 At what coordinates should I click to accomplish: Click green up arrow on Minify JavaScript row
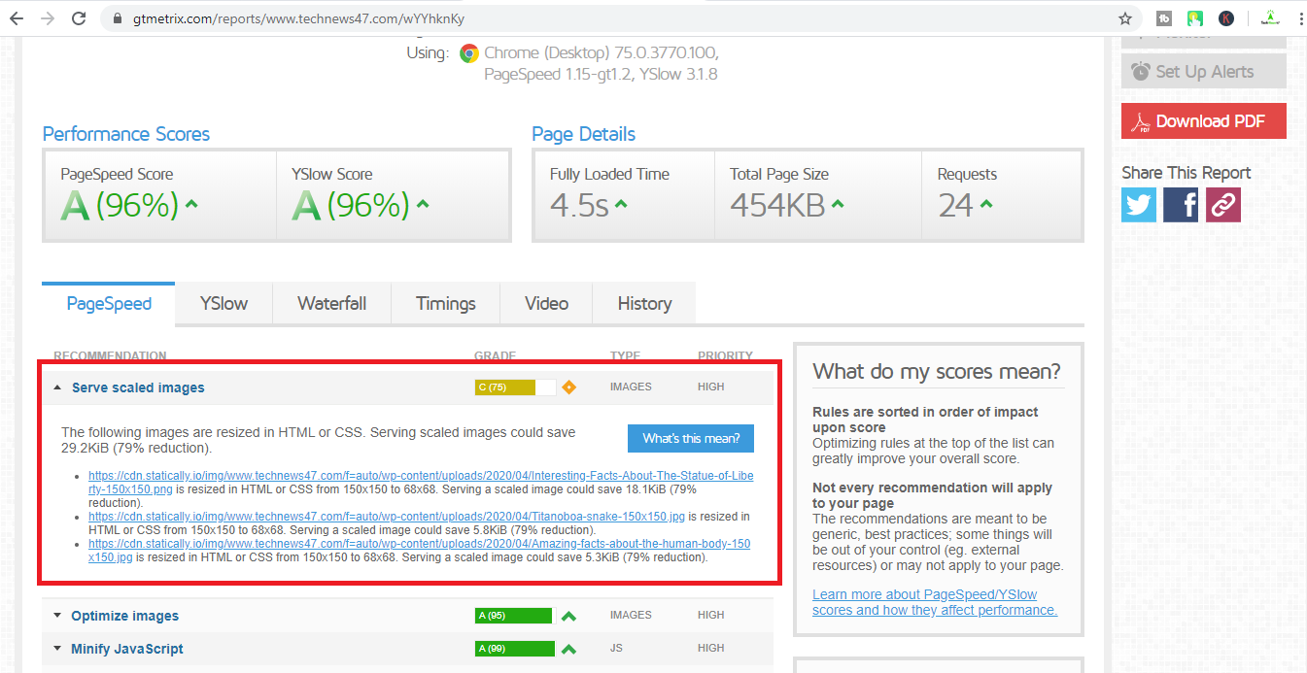568,649
